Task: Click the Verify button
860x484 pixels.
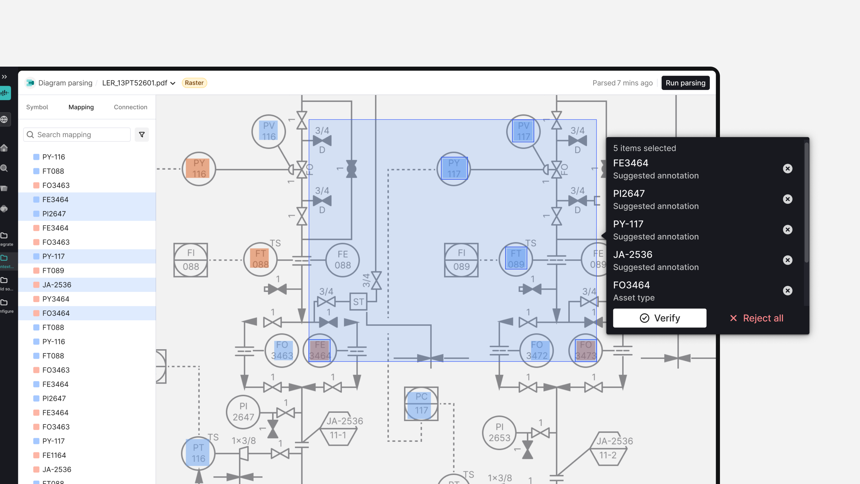Action: (659, 318)
